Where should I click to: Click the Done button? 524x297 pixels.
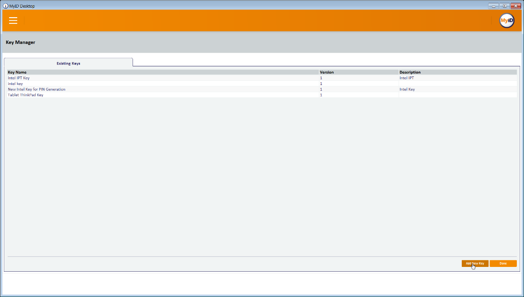coord(503,263)
